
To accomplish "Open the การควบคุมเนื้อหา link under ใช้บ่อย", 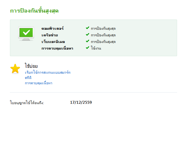I will click(x=39, y=83).
